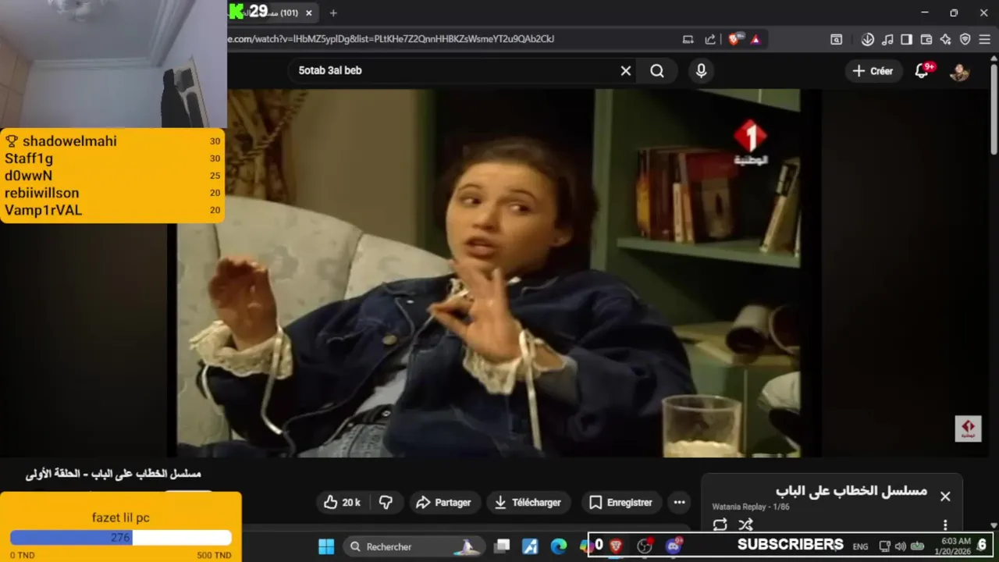Open a new browser tab with plus
Viewport: 999px width, 562px height.
point(333,12)
